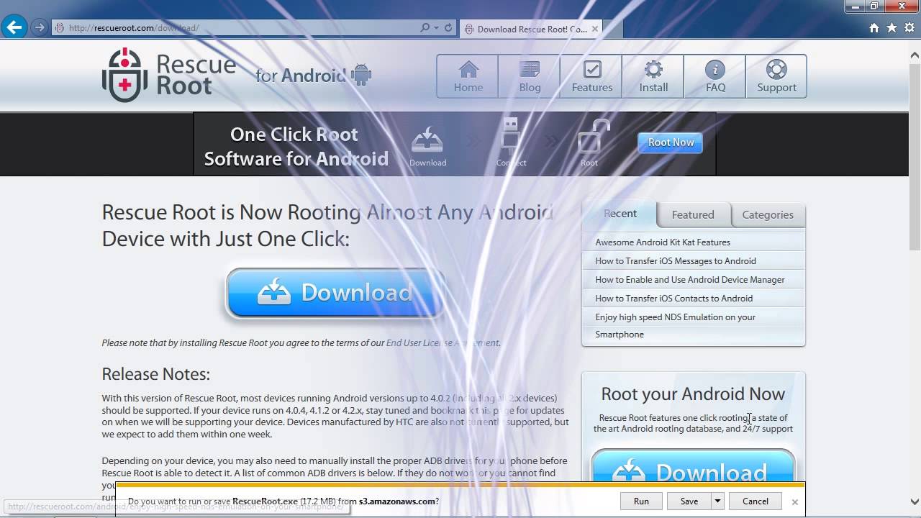The image size is (921, 518).
Task: Click the Rescue Root logo
Action: 169,75
